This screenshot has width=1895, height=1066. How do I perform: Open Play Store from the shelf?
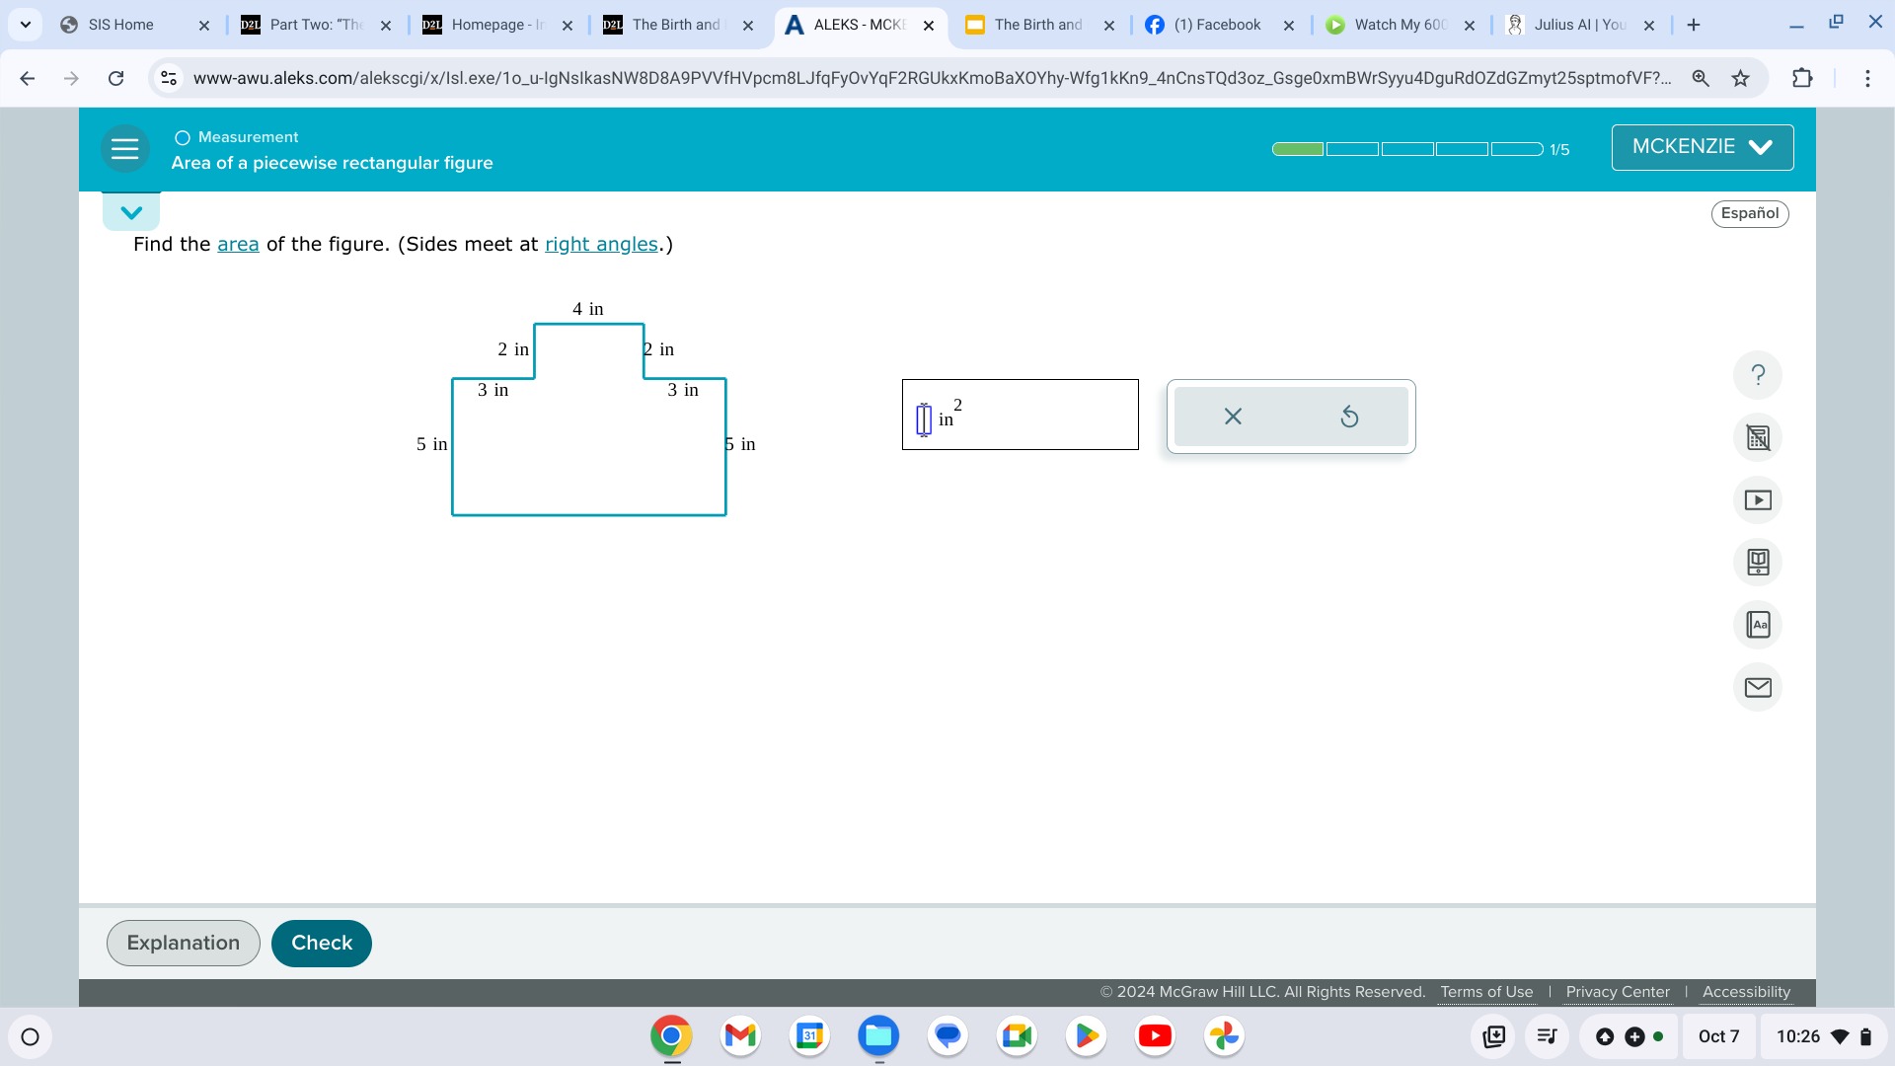point(1086,1036)
